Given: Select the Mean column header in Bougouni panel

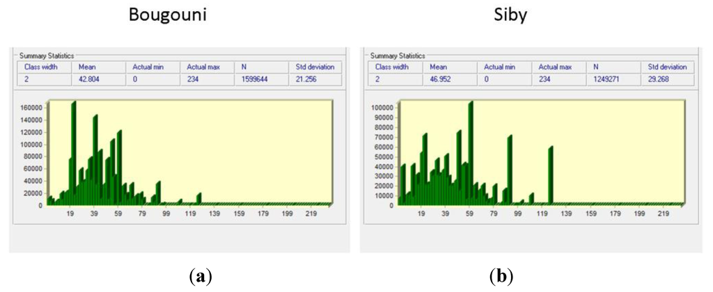Looking at the screenshot, I should pos(86,67).
